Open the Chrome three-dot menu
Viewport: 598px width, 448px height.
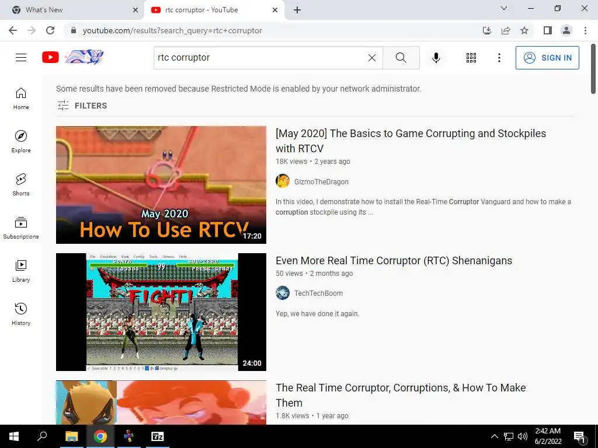[585, 30]
